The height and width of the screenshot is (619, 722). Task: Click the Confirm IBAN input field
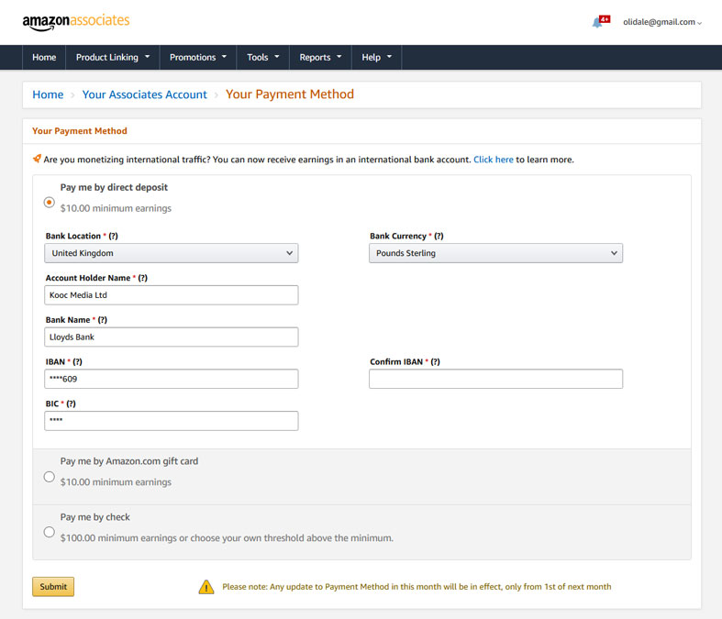495,379
